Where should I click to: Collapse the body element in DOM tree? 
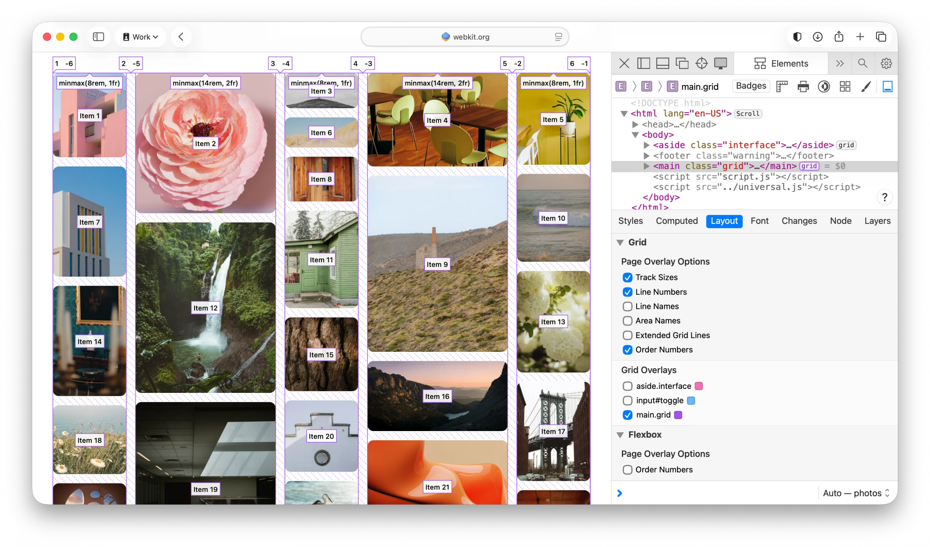(635, 134)
